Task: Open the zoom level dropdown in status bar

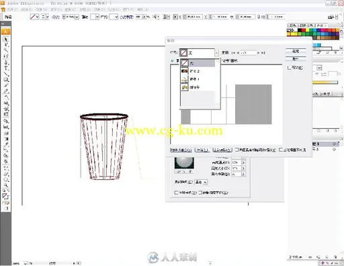Action: (x=26, y=263)
